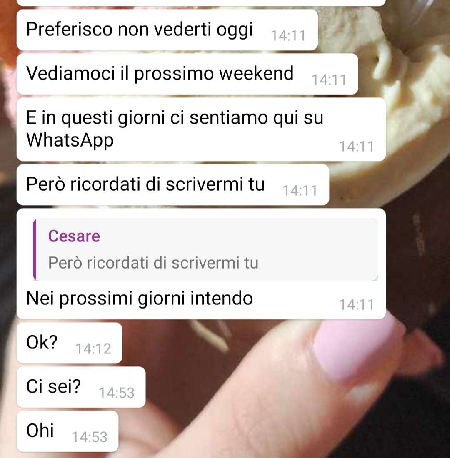Tap the 14:11 timestamp on 'Preferisco non vederti oggi'
The height and width of the screenshot is (458, 450).
288,36
